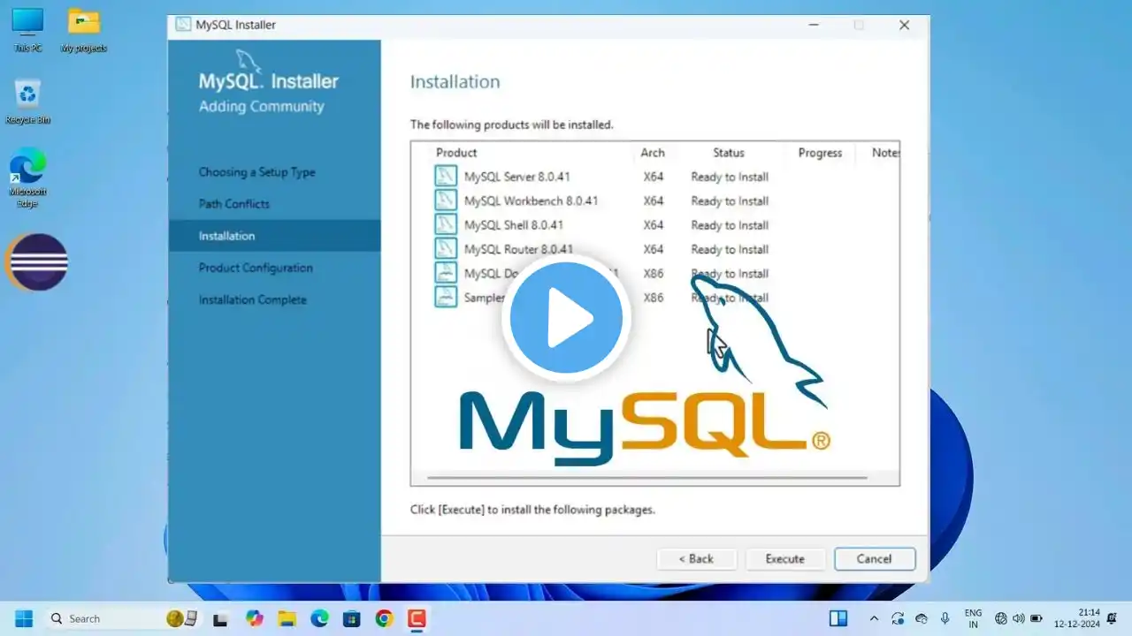
Task: Click the MySQL Installer title bar icon
Action: click(x=183, y=25)
